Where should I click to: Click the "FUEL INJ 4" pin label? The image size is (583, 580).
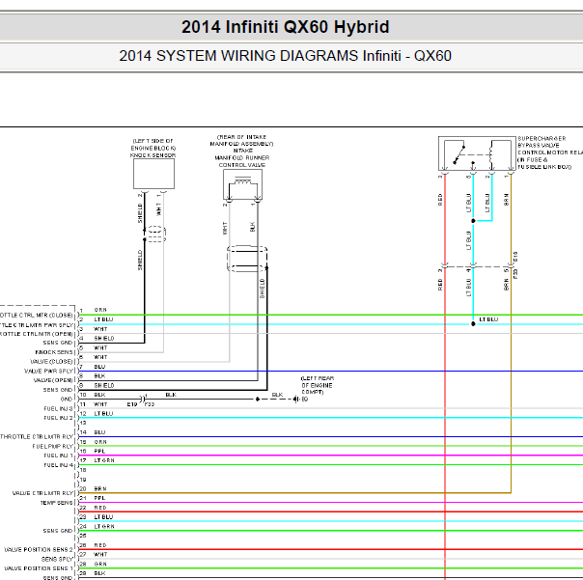point(58,465)
